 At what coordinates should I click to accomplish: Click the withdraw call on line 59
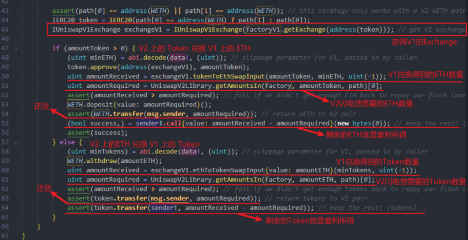pyautogui.click(x=101, y=161)
